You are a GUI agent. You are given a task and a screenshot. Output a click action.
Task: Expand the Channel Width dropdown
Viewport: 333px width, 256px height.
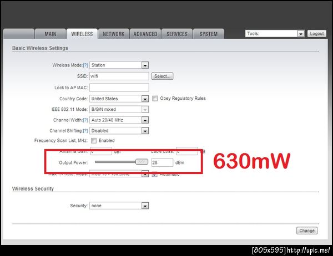119,120
